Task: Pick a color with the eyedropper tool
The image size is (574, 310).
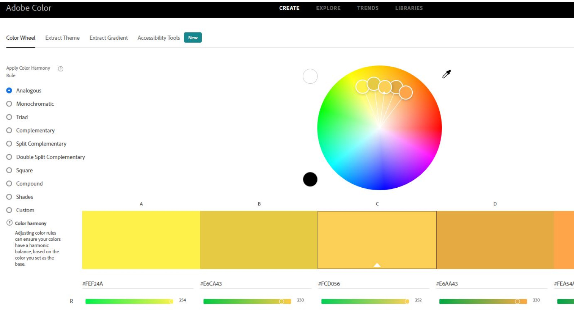Action: pos(447,74)
